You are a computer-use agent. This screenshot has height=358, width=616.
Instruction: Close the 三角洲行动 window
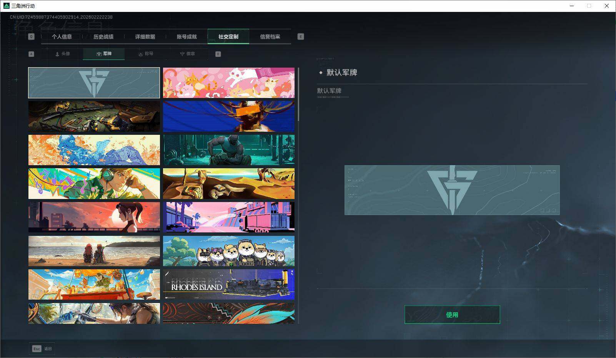607,6
